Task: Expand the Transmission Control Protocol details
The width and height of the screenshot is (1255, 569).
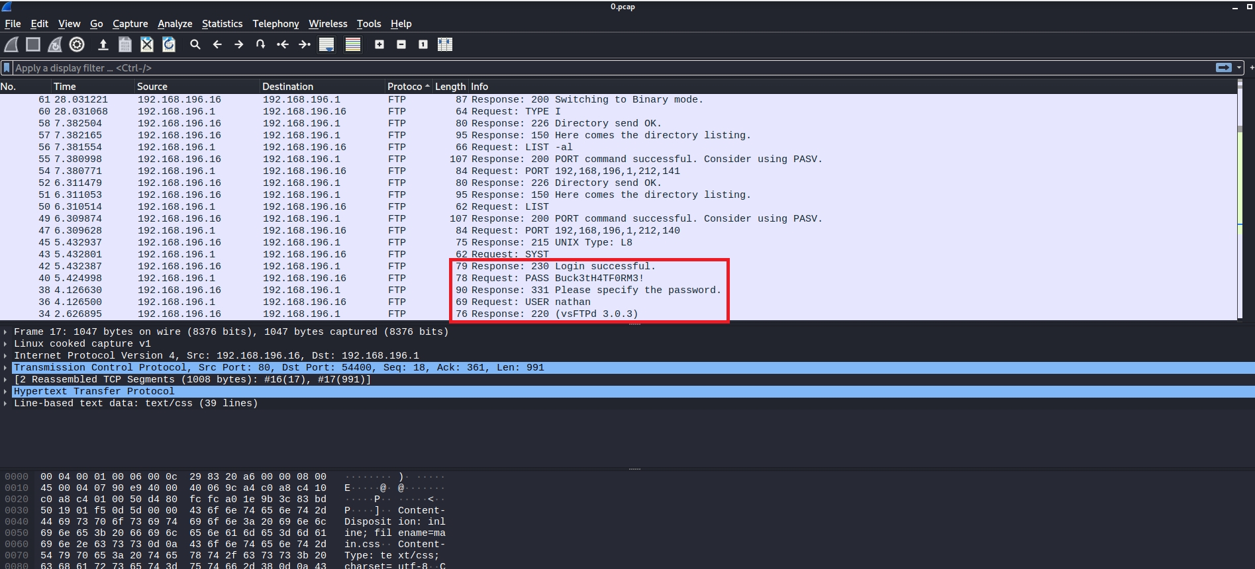Action: (5, 367)
